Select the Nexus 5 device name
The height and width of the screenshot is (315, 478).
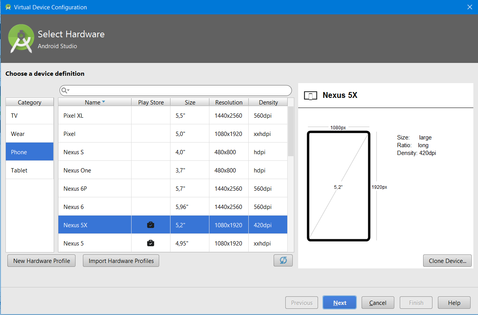click(x=74, y=243)
